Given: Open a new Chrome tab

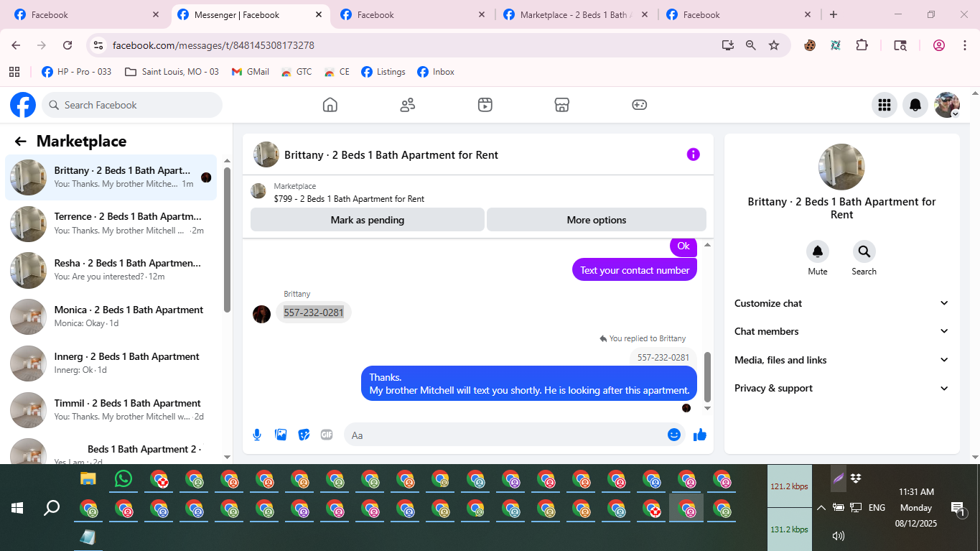Looking at the screenshot, I should [834, 14].
